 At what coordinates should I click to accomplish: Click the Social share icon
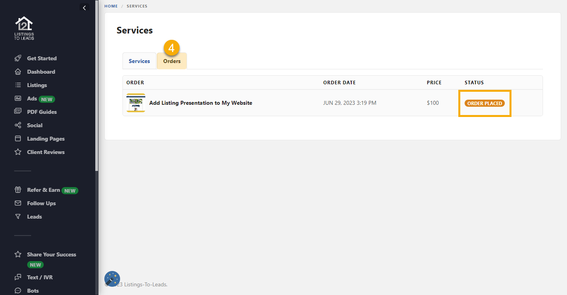click(18, 125)
